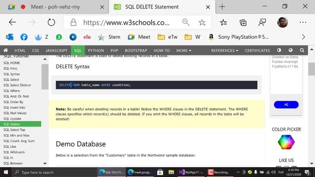The height and width of the screenshot is (177, 315).
Task: Open the Meet bookmark
Action: click(x=139, y=37)
